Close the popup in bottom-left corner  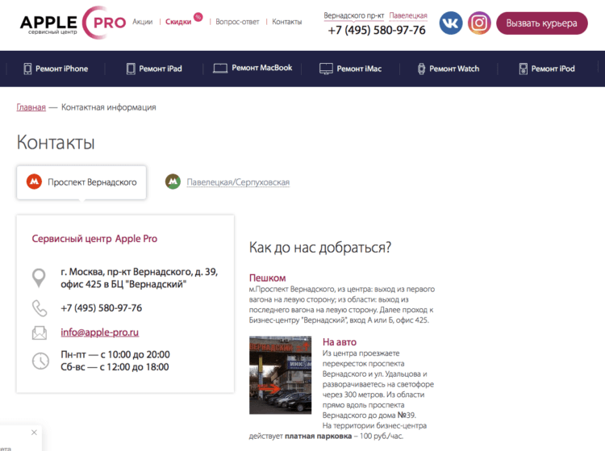[34, 432]
